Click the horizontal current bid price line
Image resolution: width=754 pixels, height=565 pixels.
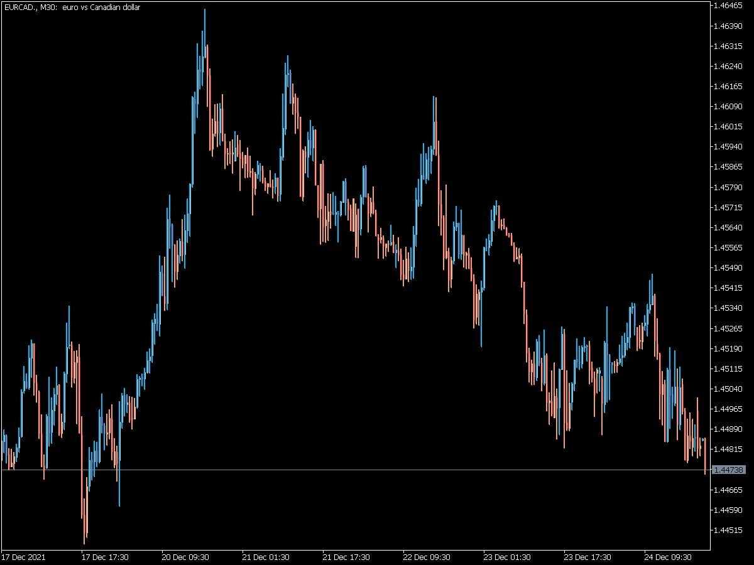pos(355,470)
